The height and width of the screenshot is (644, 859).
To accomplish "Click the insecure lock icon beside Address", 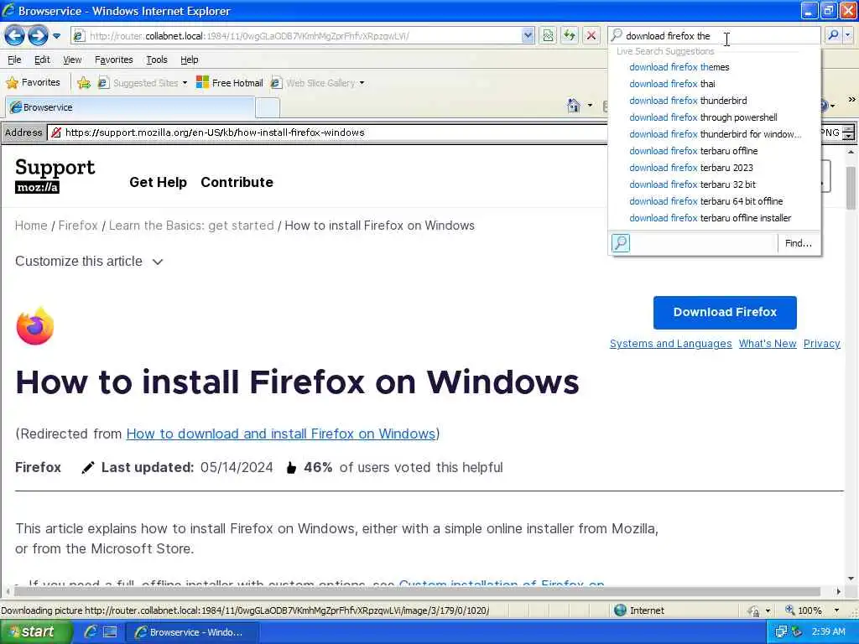I will point(56,132).
